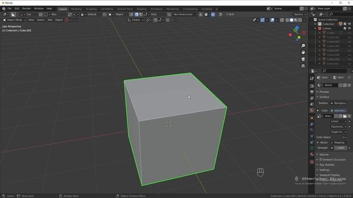Toggle Collection exclude checkbox in outliner
The width and height of the screenshot is (353, 198).
(345, 24)
